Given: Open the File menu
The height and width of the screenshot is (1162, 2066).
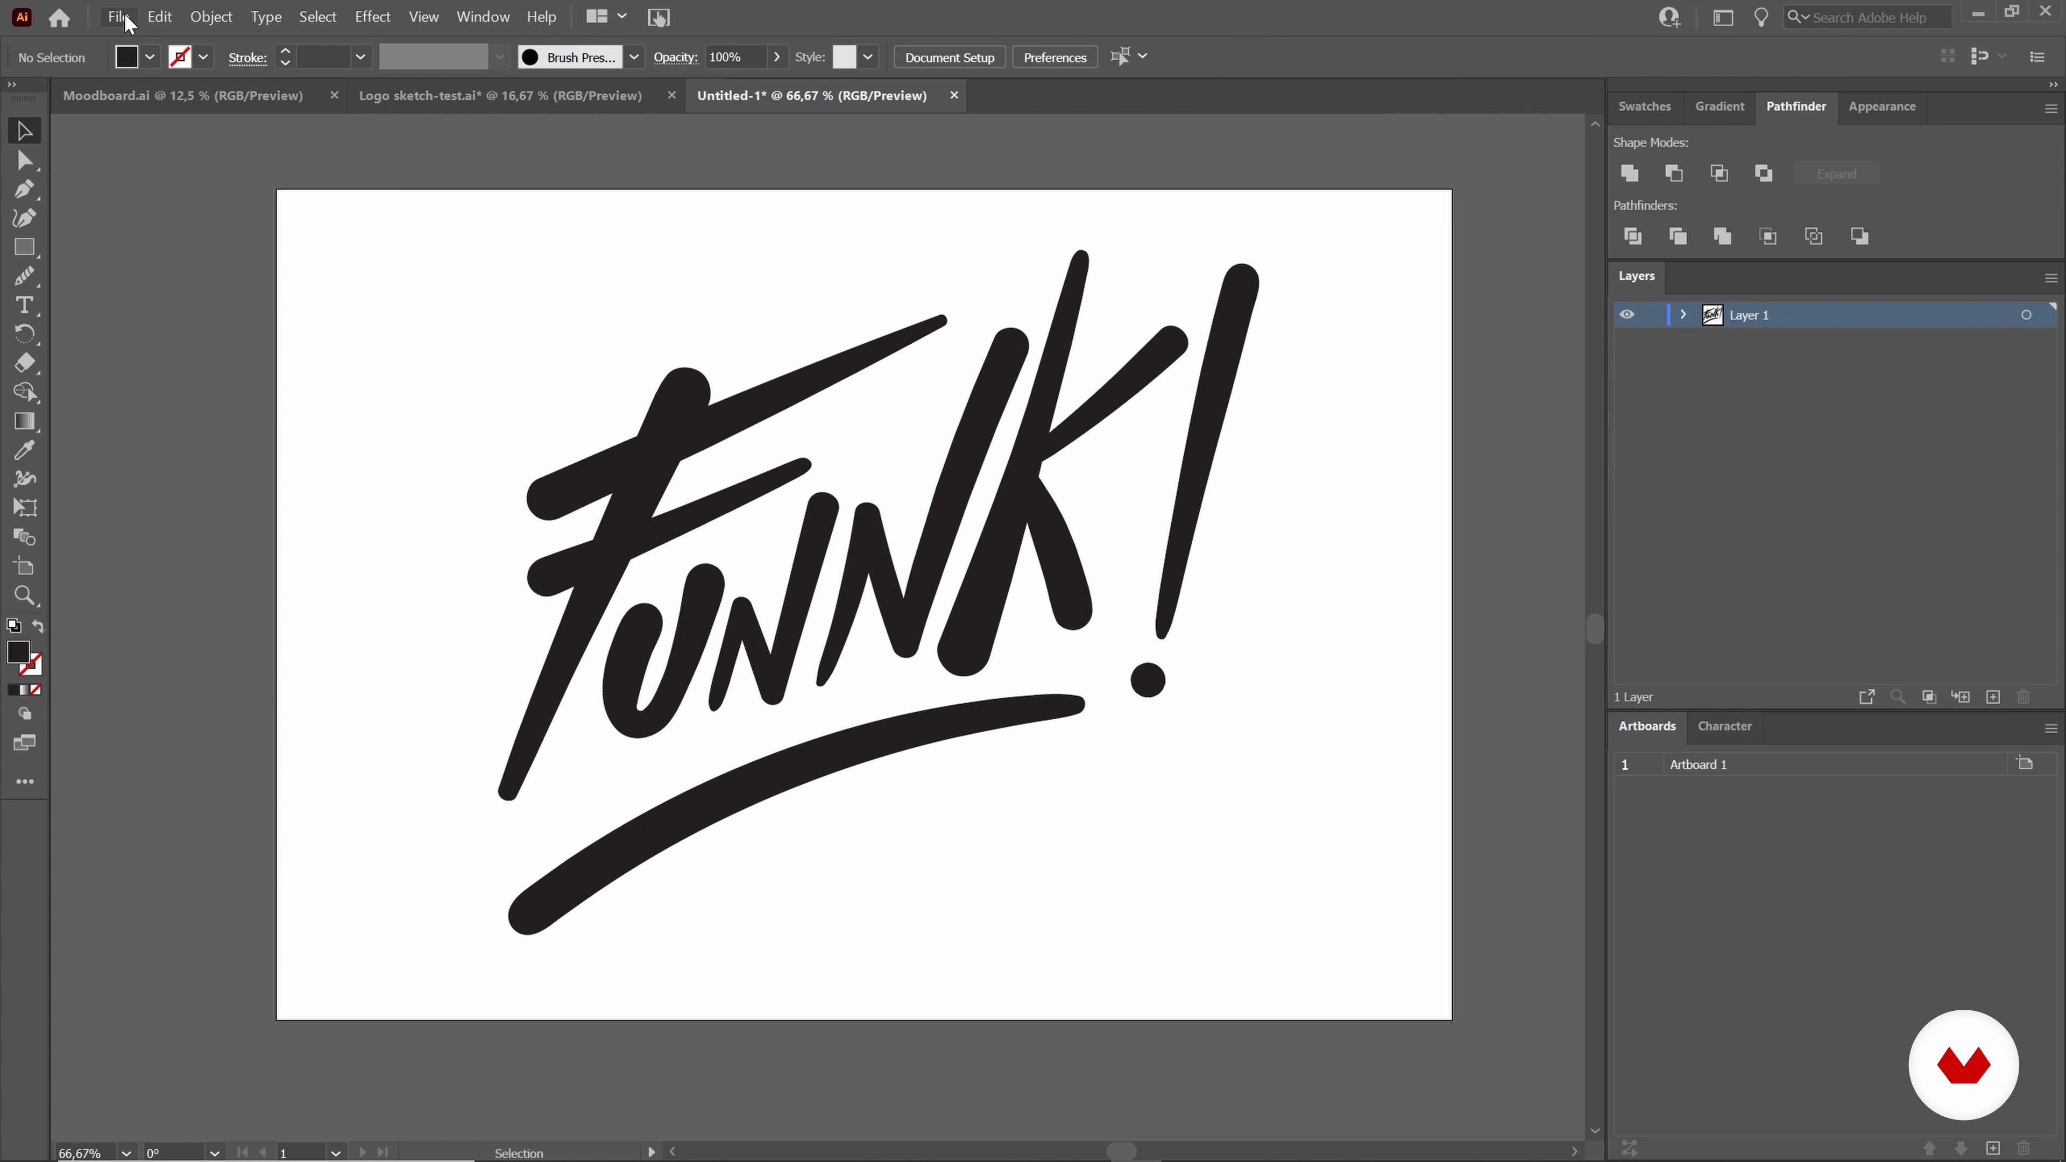Looking at the screenshot, I should pyautogui.click(x=119, y=17).
